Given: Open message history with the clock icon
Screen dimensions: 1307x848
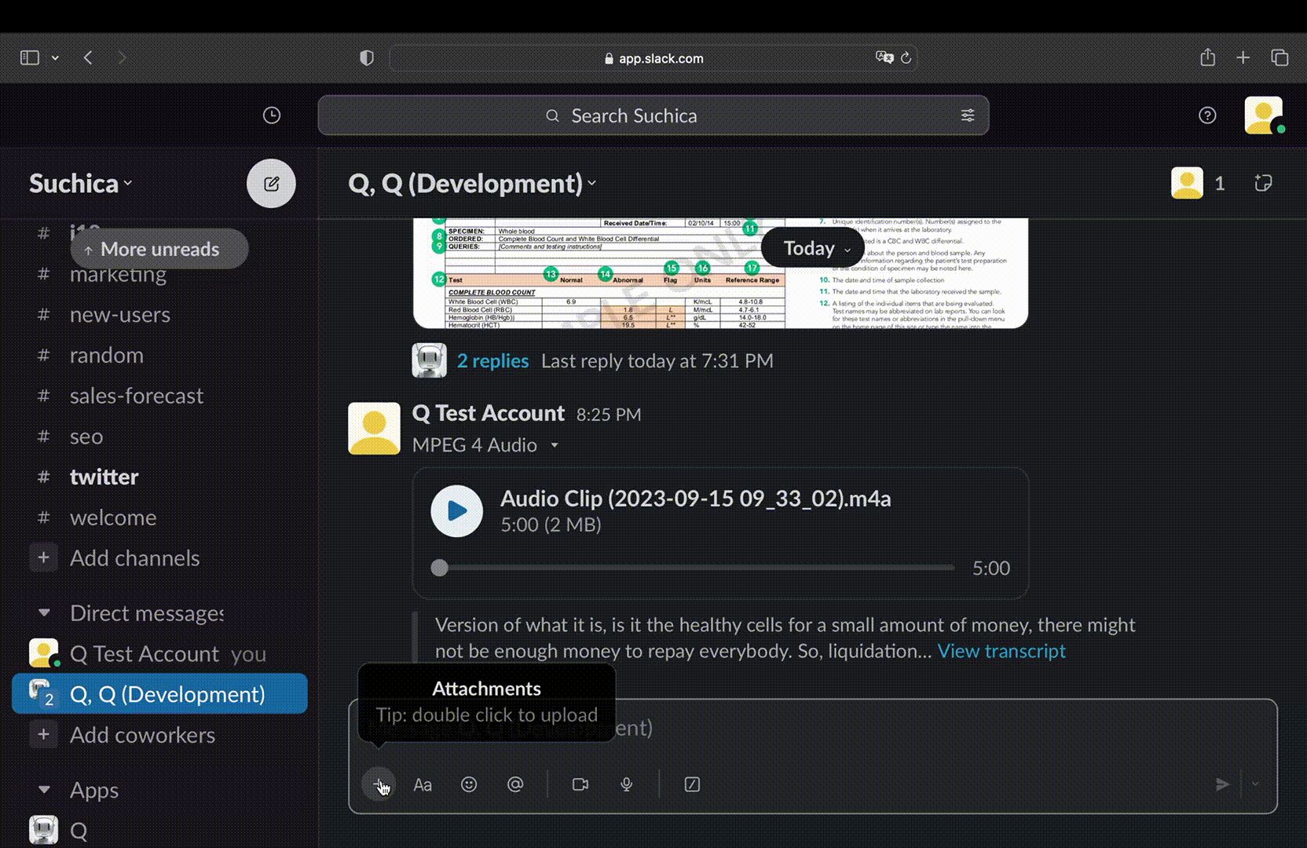Looking at the screenshot, I should click(x=271, y=115).
